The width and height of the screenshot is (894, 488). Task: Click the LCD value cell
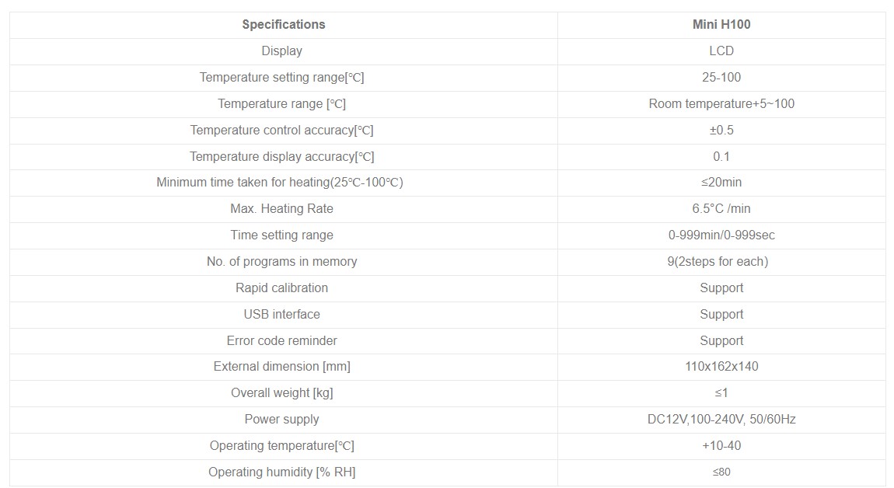721,51
